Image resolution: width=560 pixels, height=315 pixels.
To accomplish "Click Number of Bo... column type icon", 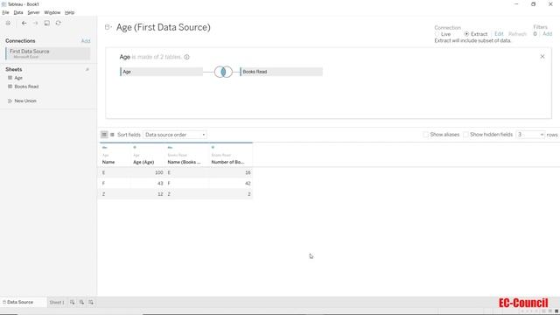I will point(213,148).
